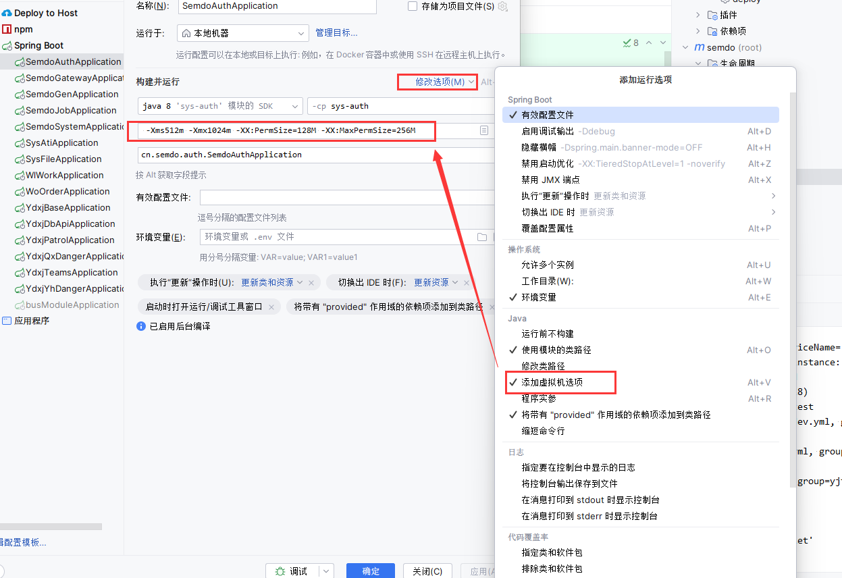The height and width of the screenshot is (578, 842).
Task: Click the folder icon in the 环境变量 field
Action: point(482,237)
